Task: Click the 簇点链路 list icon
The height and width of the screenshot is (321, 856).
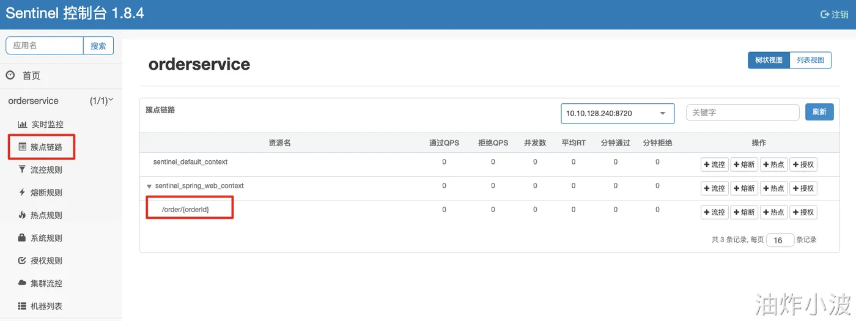Action: click(x=23, y=147)
